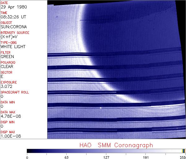The width and height of the screenshot is (186, 159).
Task: Click the black start of the color bar
Action: tap(28, 151)
